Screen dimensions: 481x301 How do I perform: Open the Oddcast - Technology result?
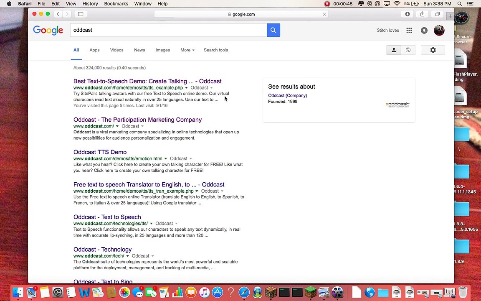point(102,250)
